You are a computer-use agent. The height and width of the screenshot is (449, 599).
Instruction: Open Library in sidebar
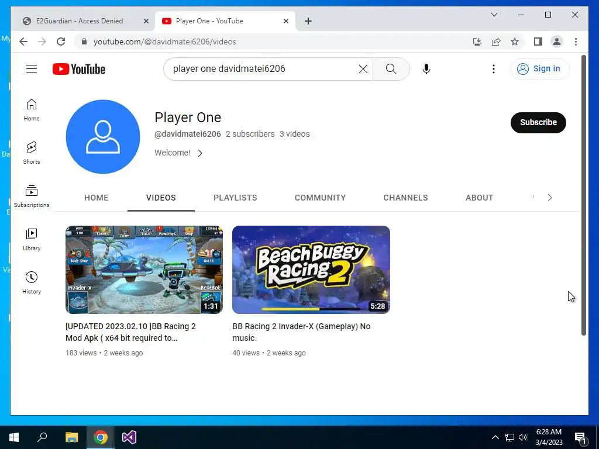pos(32,239)
